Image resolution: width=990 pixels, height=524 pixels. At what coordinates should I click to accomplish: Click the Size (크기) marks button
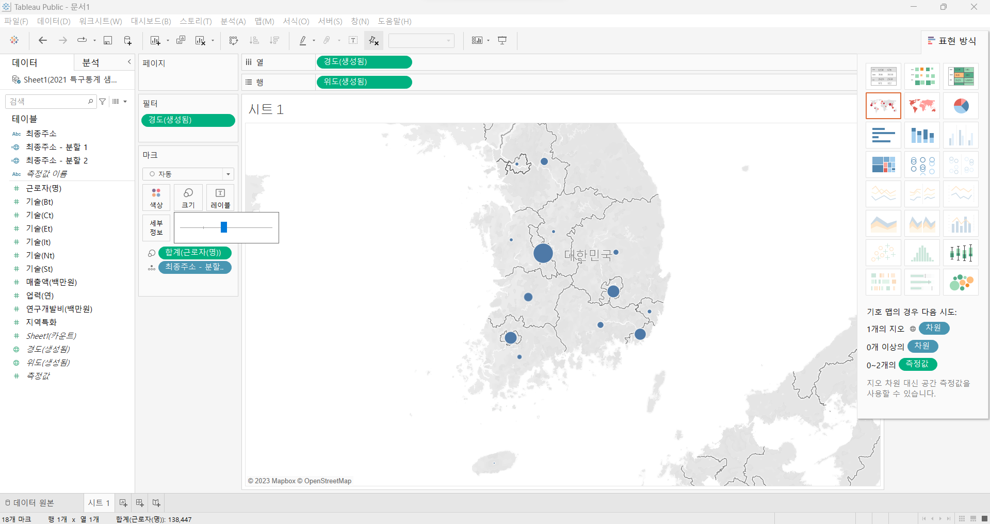[188, 198]
